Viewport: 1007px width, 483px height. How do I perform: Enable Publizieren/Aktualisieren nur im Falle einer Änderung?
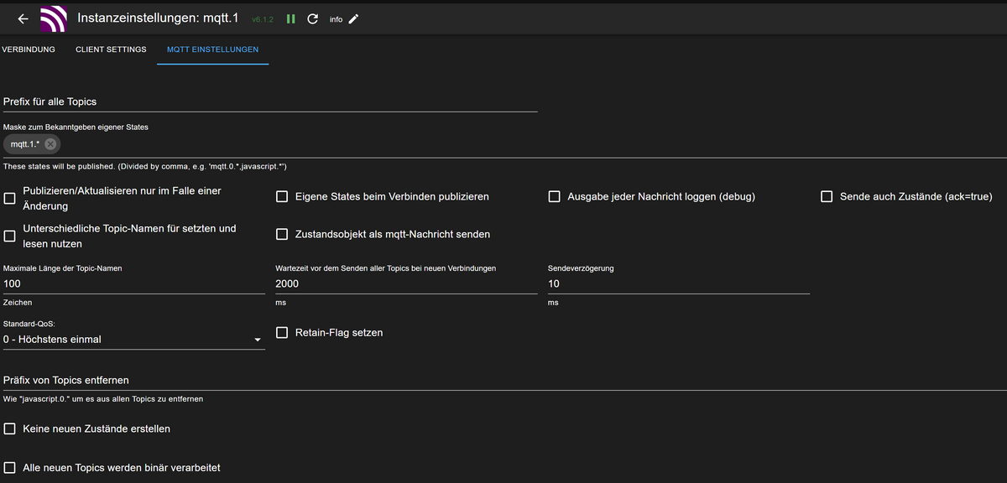(x=10, y=198)
